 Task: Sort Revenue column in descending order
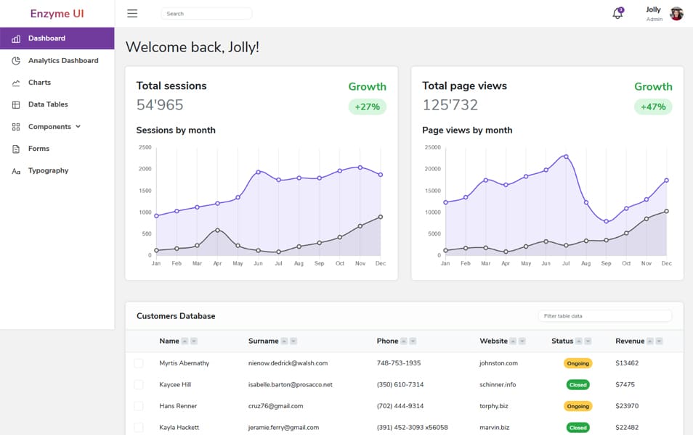click(660, 341)
